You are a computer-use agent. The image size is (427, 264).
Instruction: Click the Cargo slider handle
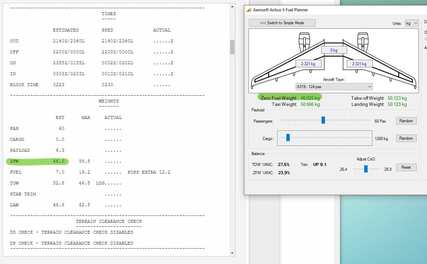tap(288, 138)
